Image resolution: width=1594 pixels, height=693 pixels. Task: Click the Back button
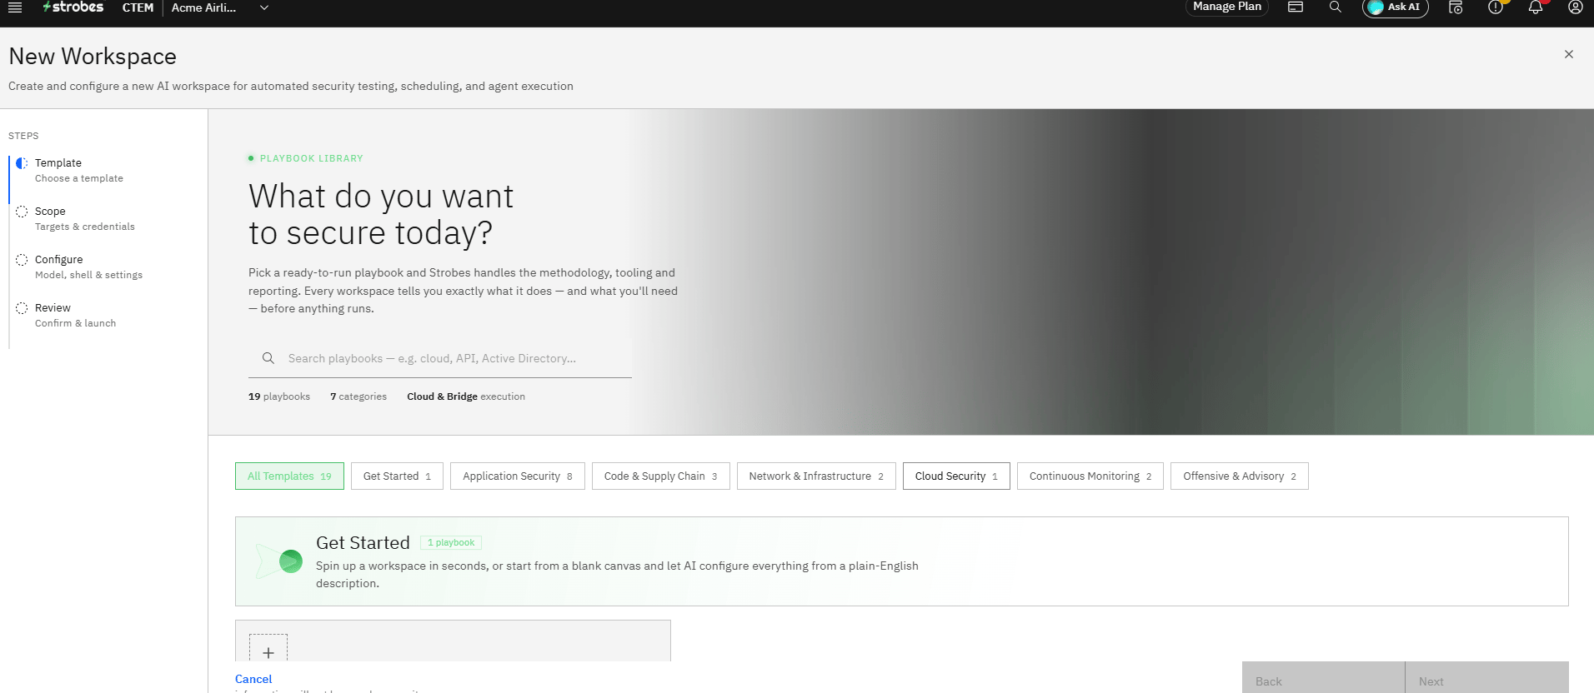pos(1324,678)
